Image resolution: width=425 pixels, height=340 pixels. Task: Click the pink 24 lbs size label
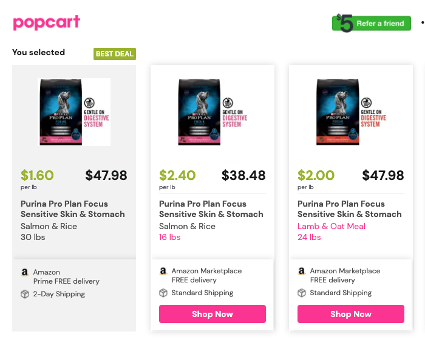pyautogui.click(x=309, y=237)
